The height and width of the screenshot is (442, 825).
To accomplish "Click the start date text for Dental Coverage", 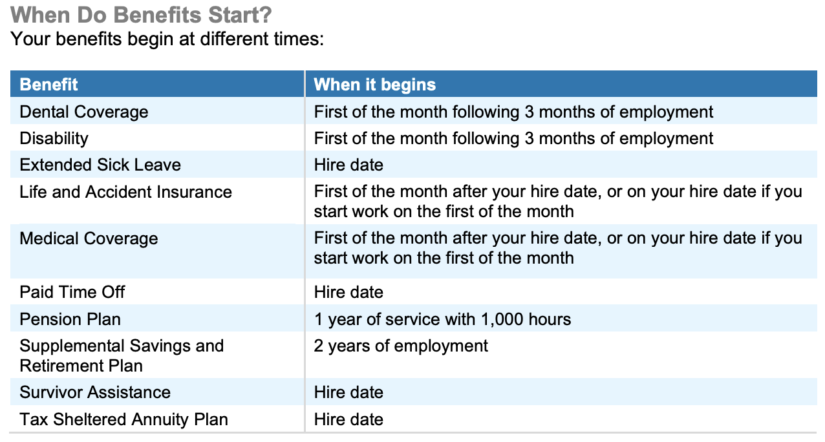I will click(x=513, y=112).
